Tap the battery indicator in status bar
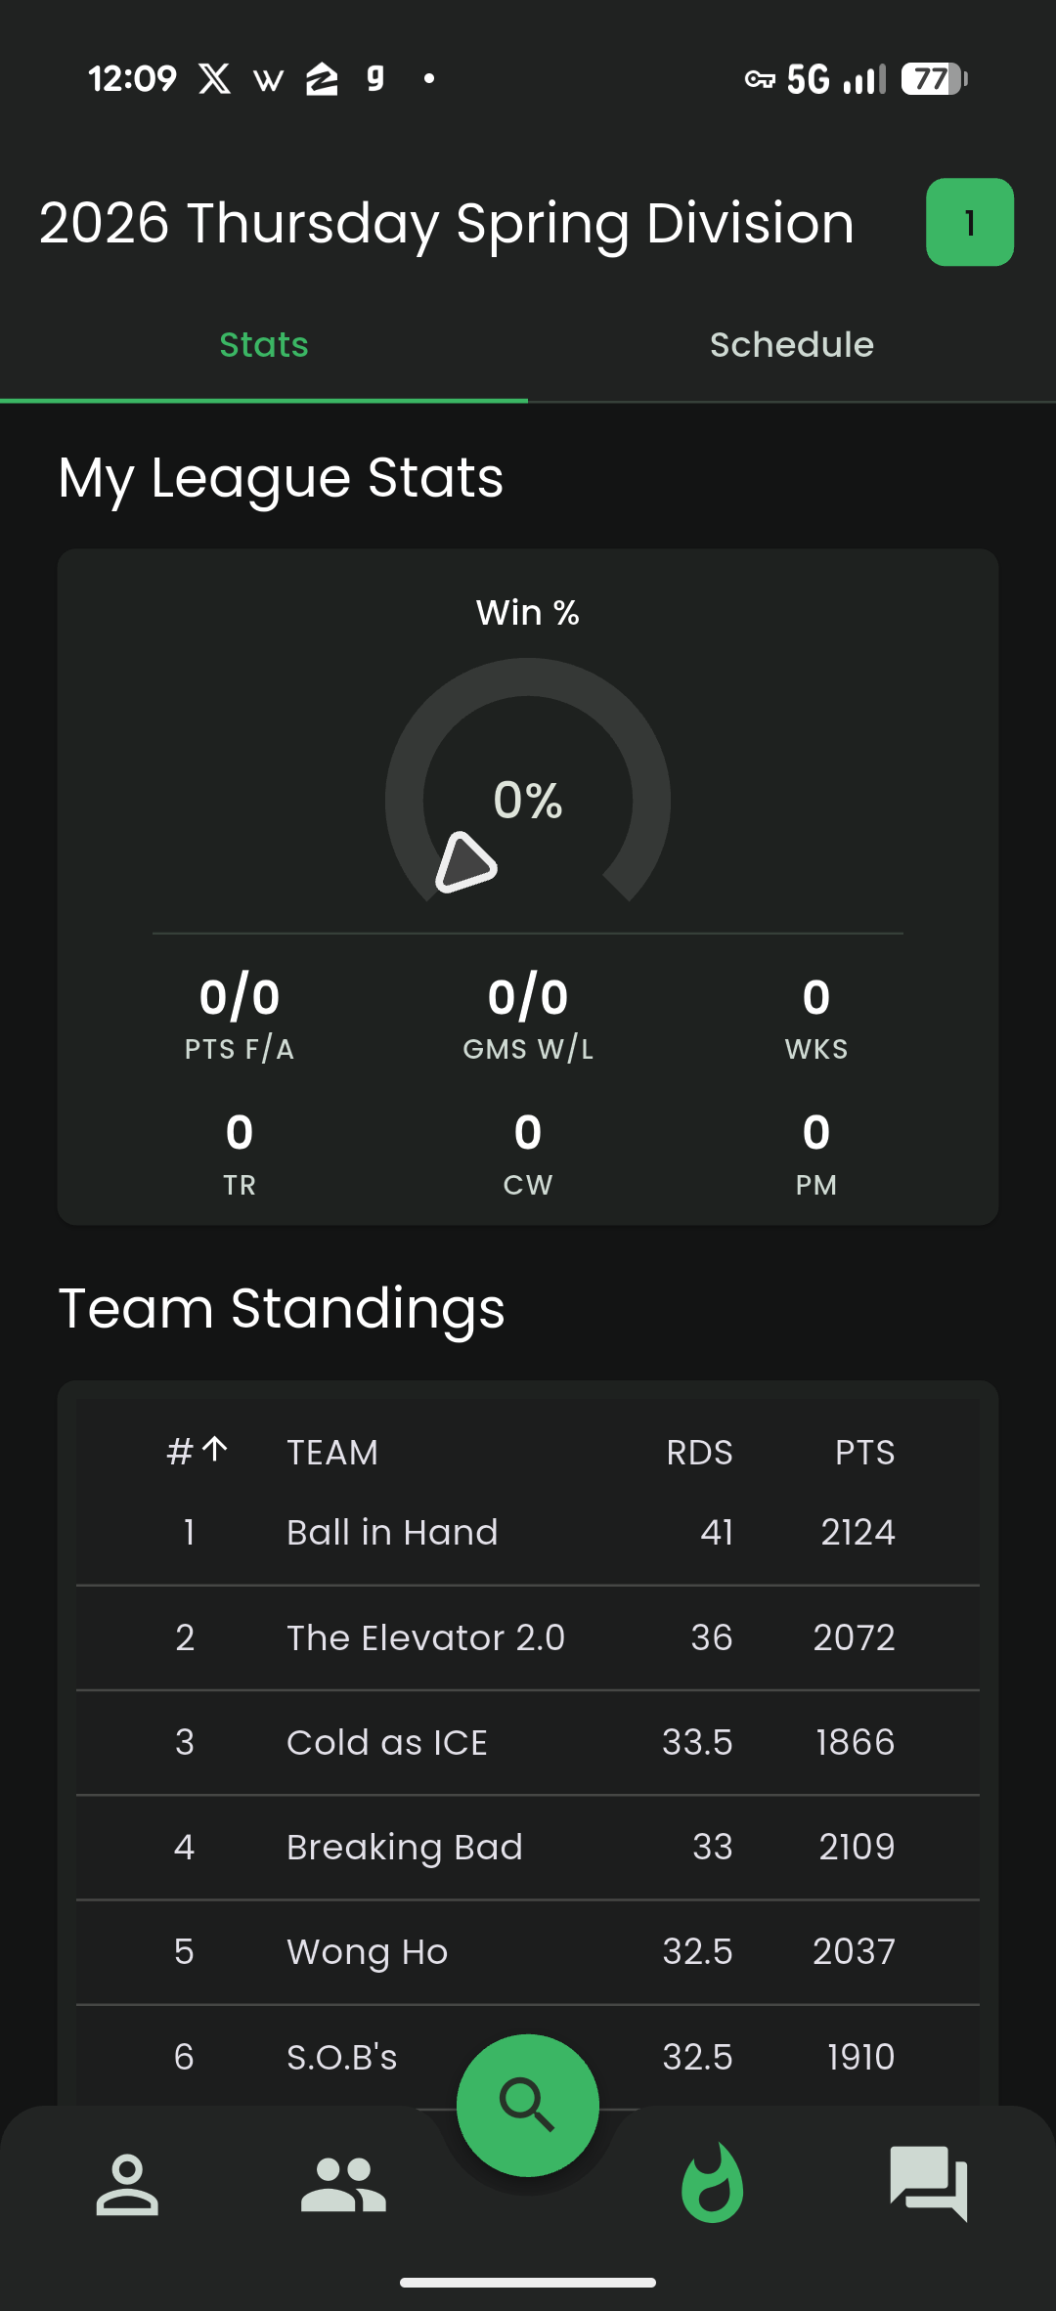This screenshot has height=2311, width=1056. tap(934, 78)
